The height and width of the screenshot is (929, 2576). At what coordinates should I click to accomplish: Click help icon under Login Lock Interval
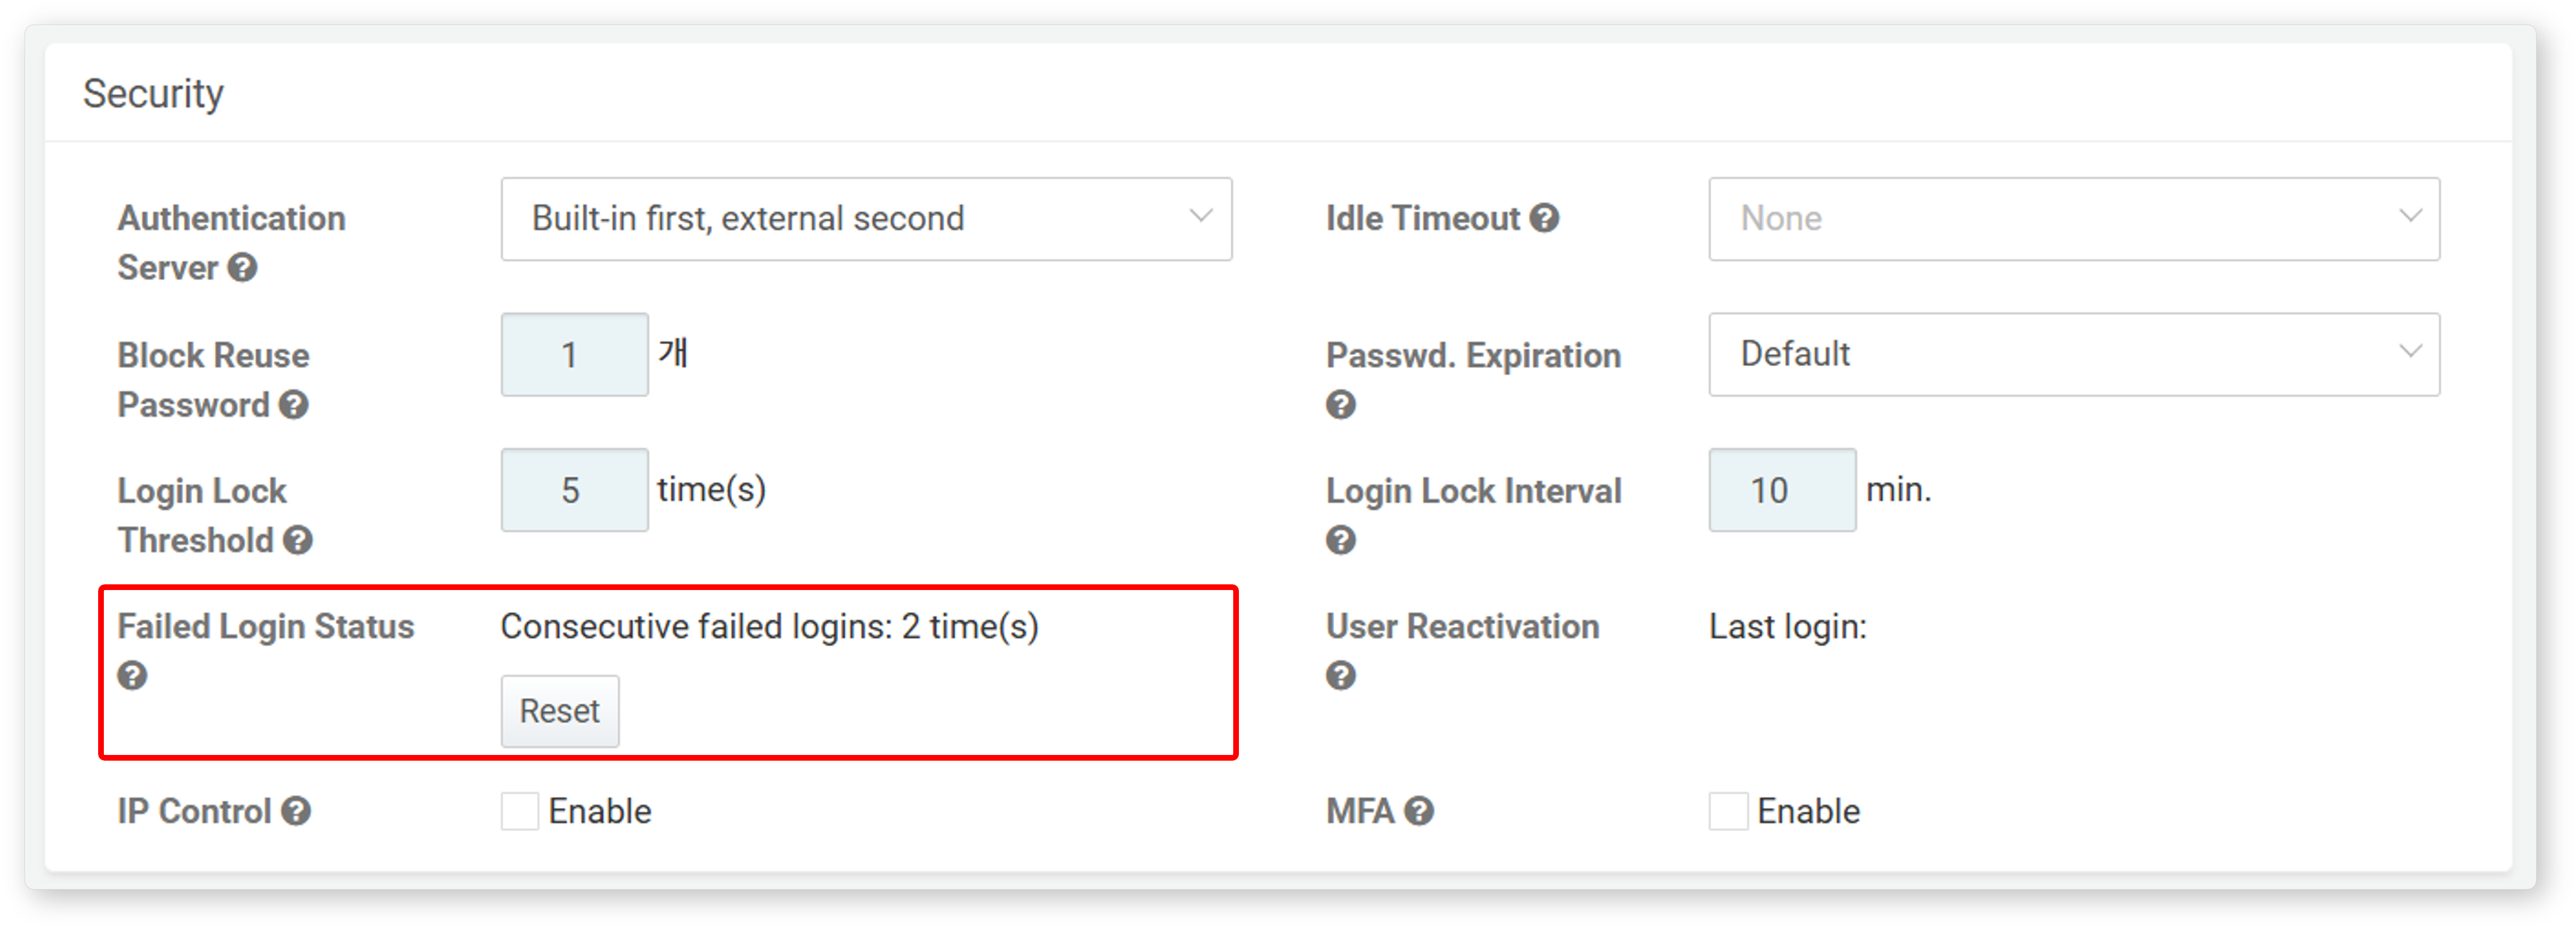click(x=1340, y=540)
